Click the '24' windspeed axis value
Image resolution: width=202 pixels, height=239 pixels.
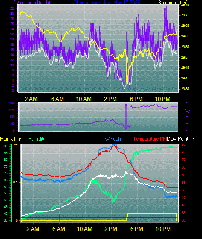tap(12, 29)
